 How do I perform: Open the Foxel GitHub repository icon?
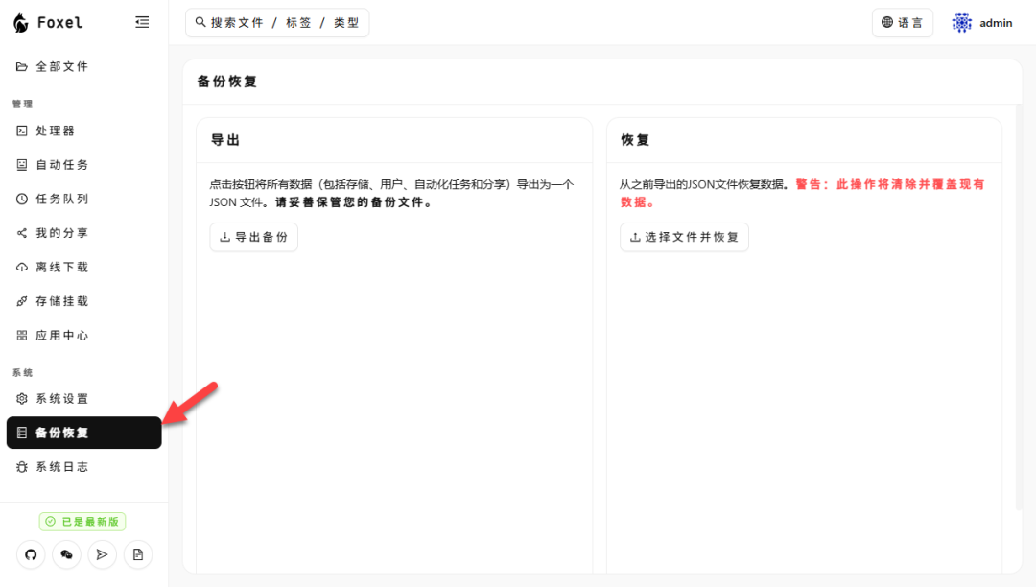[x=30, y=554]
